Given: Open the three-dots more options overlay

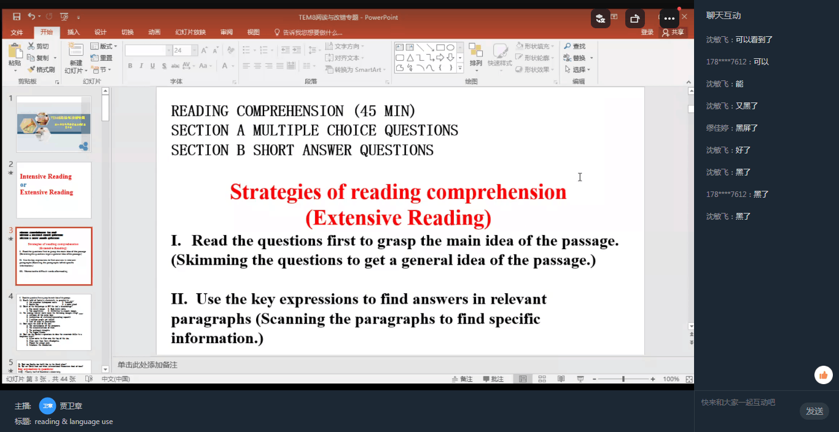Looking at the screenshot, I should 669,18.
